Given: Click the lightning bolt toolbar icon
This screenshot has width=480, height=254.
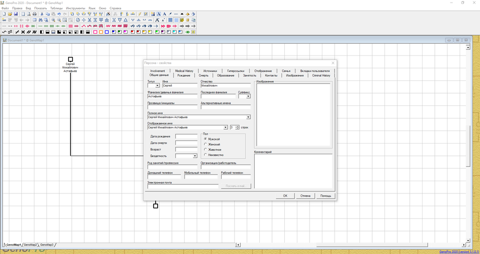Looking at the screenshot, I should pos(140,14).
